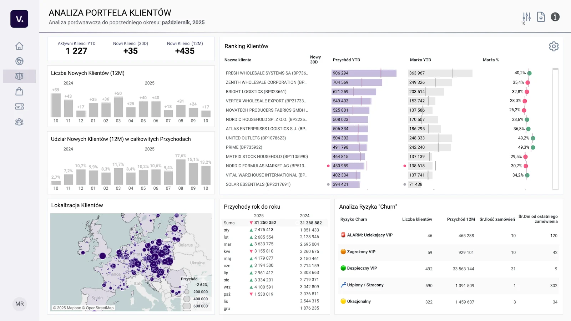The height and width of the screenshot is (321, 571).
Task: Select the globe (geography) icon in the sidebar
Action: click(x=19, y=61)
